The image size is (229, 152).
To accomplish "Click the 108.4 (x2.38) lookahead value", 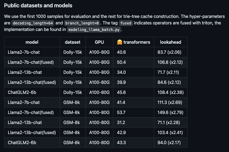I will 170,92.
